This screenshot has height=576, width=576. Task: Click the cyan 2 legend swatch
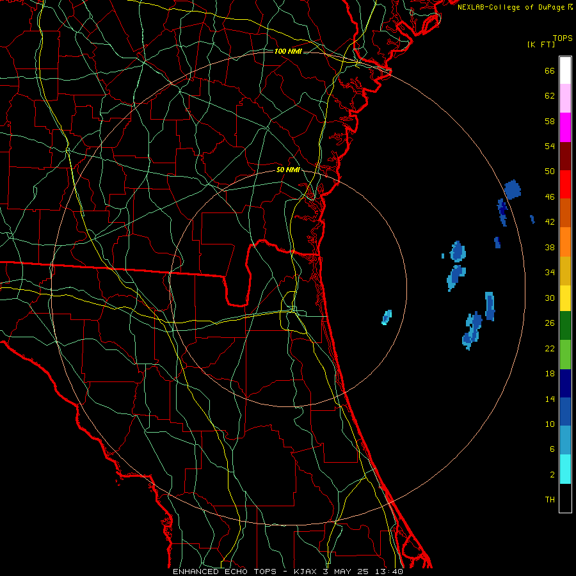(565, 469)
